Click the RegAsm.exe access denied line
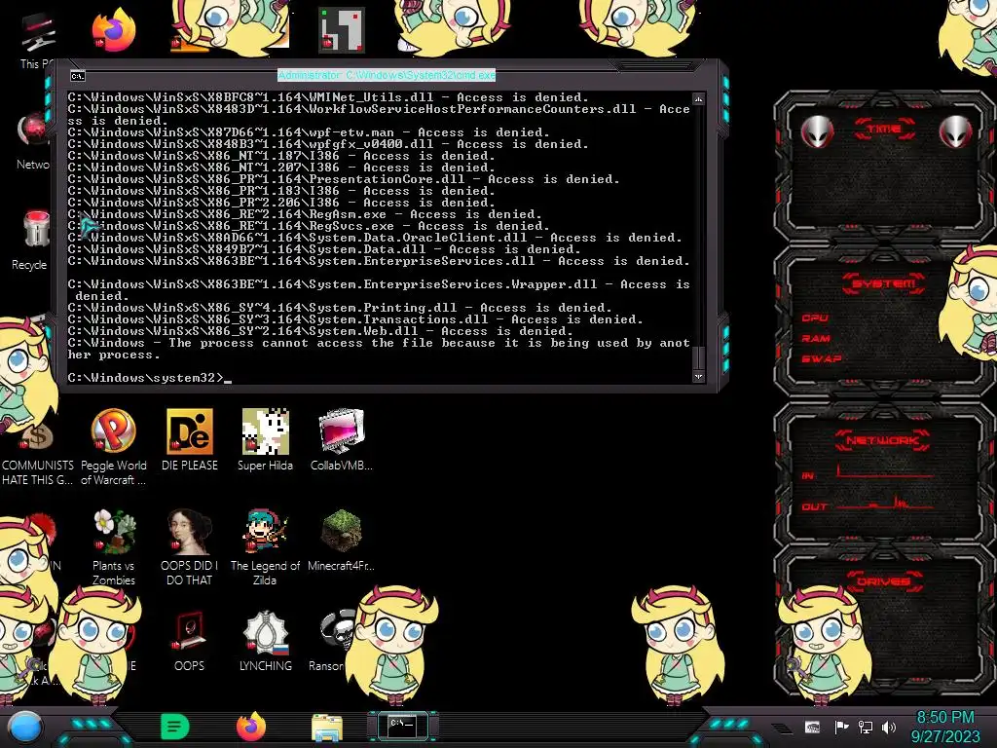The image size is (997, 748). 305,214
